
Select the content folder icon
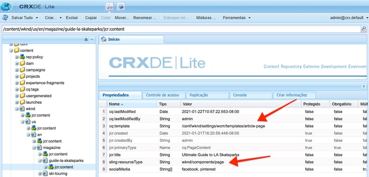point(16,50)
